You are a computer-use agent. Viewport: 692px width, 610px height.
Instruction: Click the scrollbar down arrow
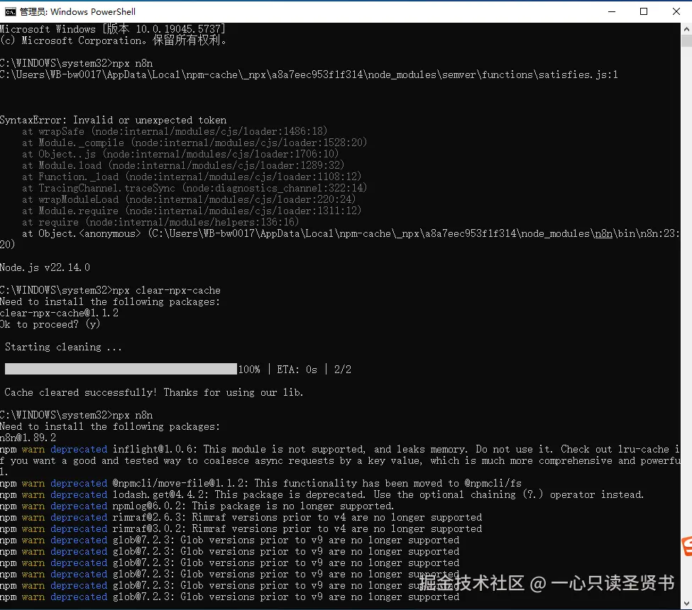click(x=686, y=603)
